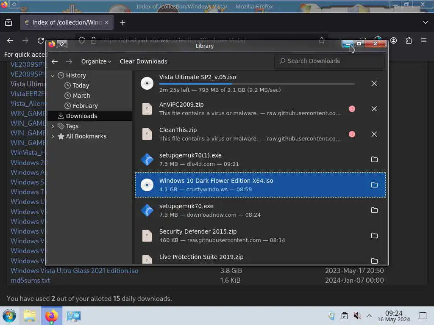Focus the Search Downloads field
434x325 pixels.
coord(329,61)
